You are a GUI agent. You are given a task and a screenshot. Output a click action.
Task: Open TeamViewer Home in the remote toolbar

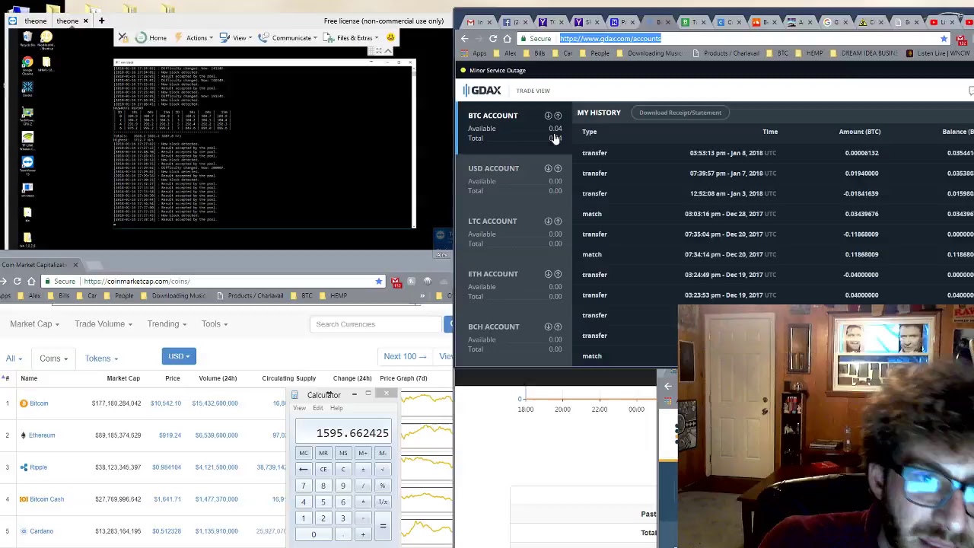tap(151, 37)
